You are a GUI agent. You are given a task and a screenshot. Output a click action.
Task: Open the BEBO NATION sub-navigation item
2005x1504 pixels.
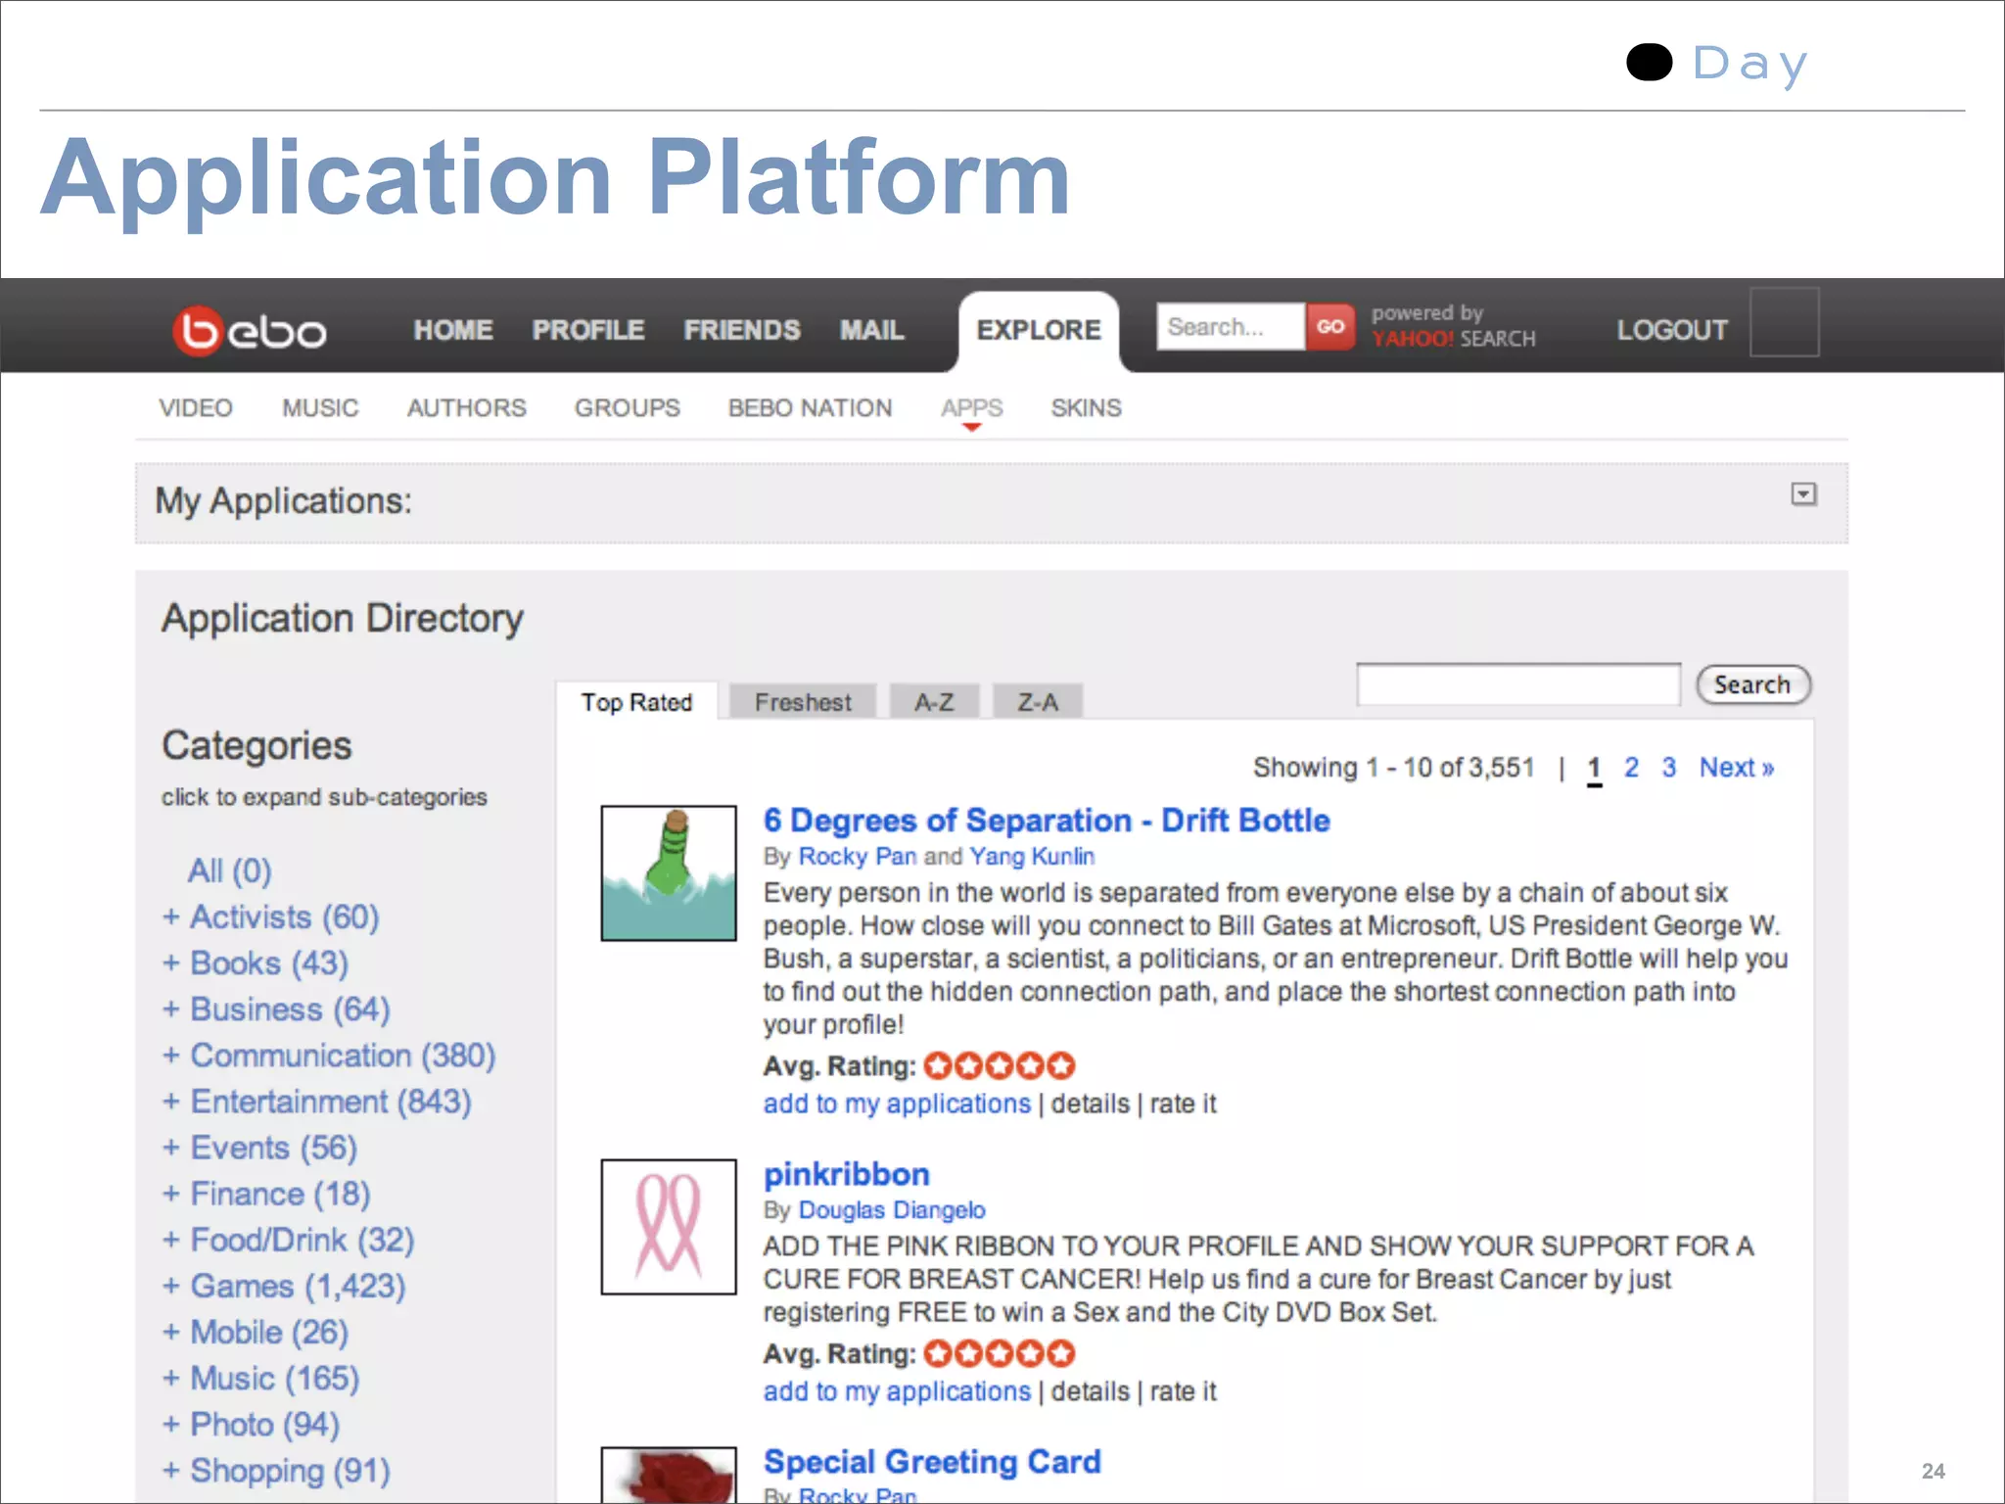810,407
